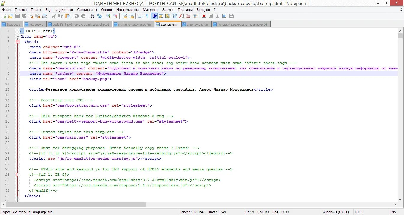
Task: Open the Синтаксисы menu
Action: tap(87, 9)
